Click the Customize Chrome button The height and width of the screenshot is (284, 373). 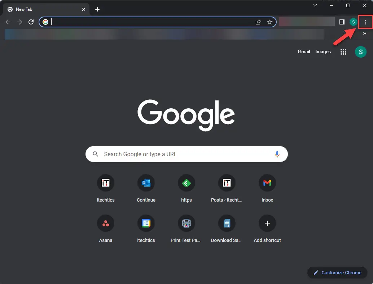337,272
